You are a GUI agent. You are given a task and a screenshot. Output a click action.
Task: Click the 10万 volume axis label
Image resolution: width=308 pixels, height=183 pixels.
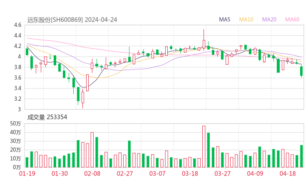[x=15, y=158]
